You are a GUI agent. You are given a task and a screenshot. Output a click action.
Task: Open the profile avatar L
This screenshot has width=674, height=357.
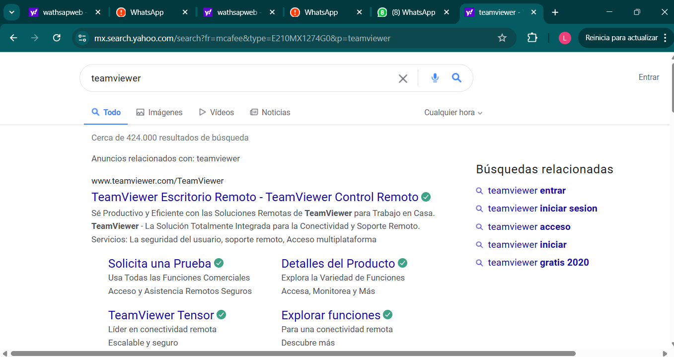565,38
